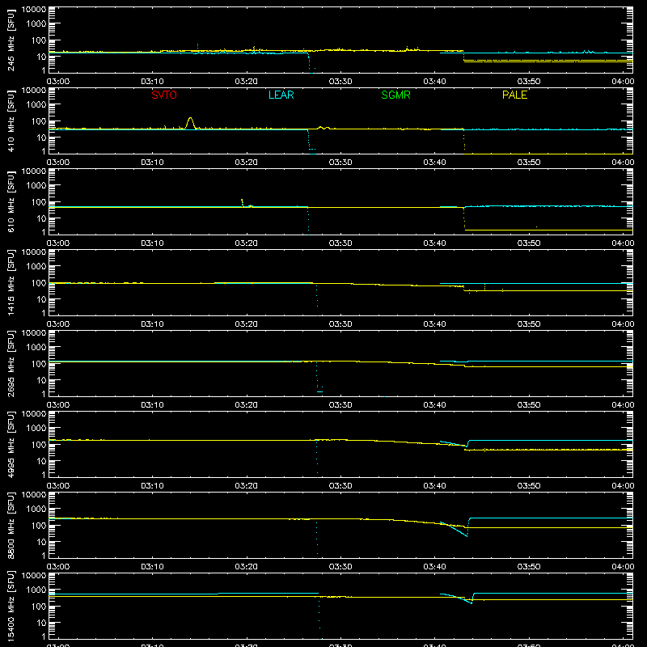Click the 10 y-axis value of the 8800 MHz plot
The height and width of the screenshot is (647, 647).
click(x=41, y=542)
